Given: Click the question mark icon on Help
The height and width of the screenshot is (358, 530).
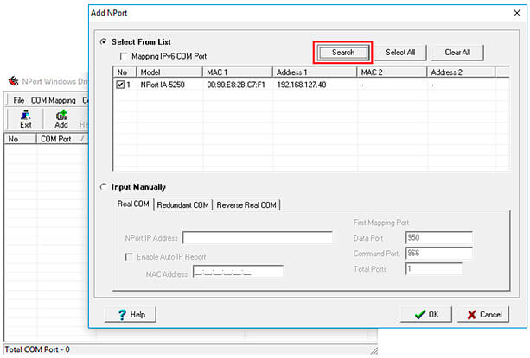Looking at the screenshot, I should coord(122,315).
